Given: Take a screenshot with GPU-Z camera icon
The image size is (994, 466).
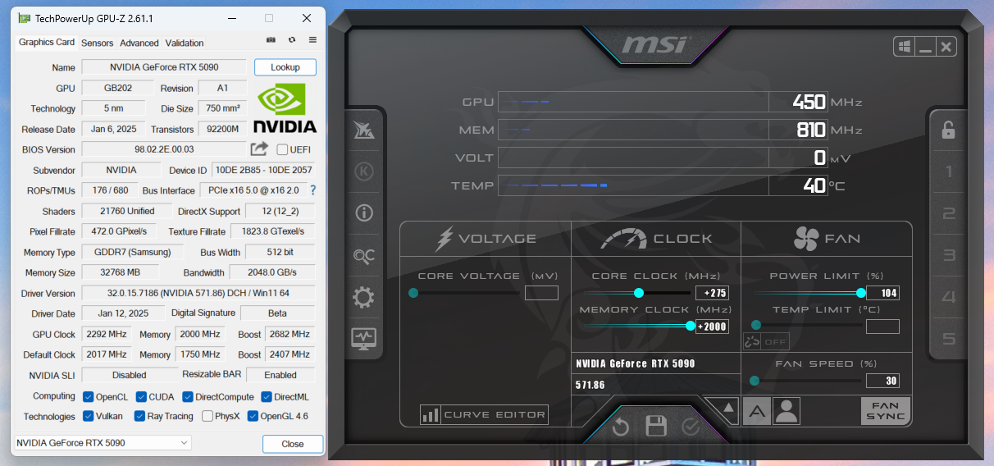Looking at the screenshot, I should tap(271, 39).
